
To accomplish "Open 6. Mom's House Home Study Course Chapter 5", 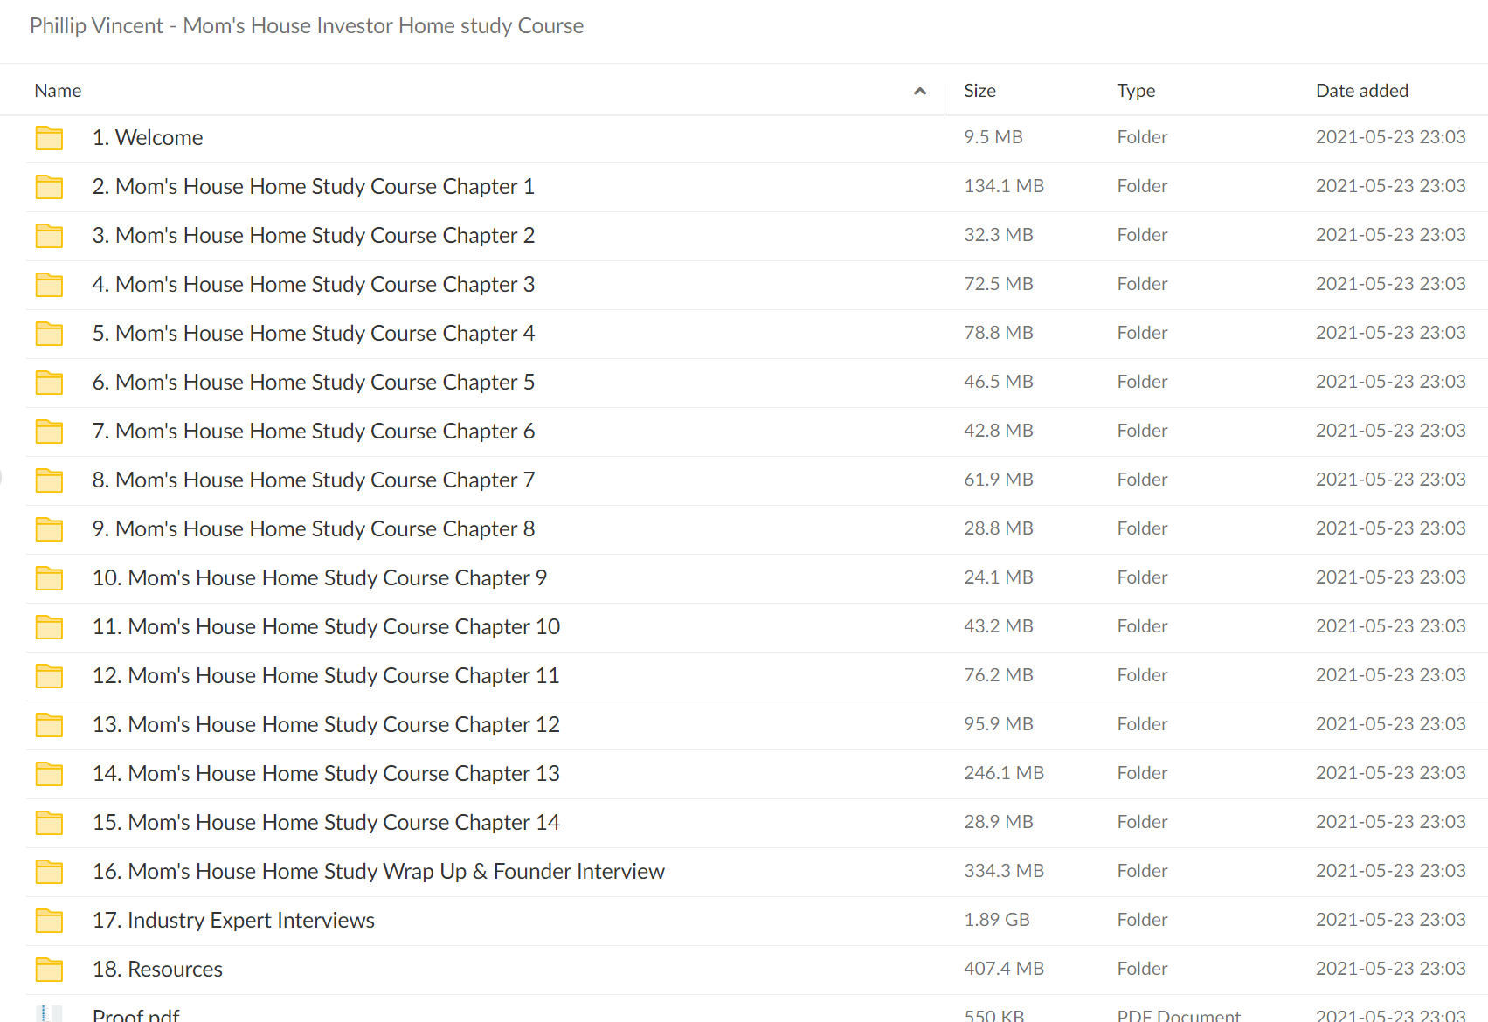I will point(314,383).
